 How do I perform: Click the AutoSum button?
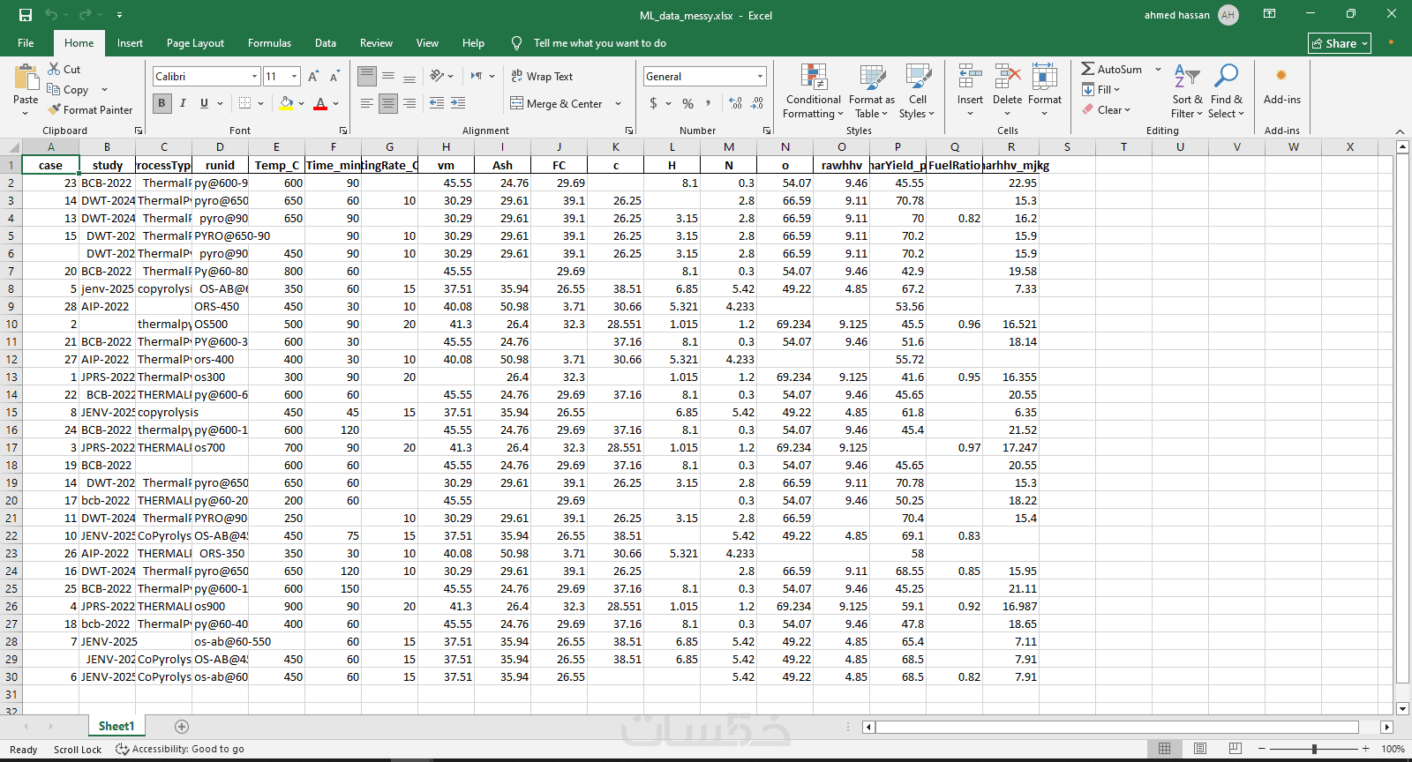pos(1112,69)
